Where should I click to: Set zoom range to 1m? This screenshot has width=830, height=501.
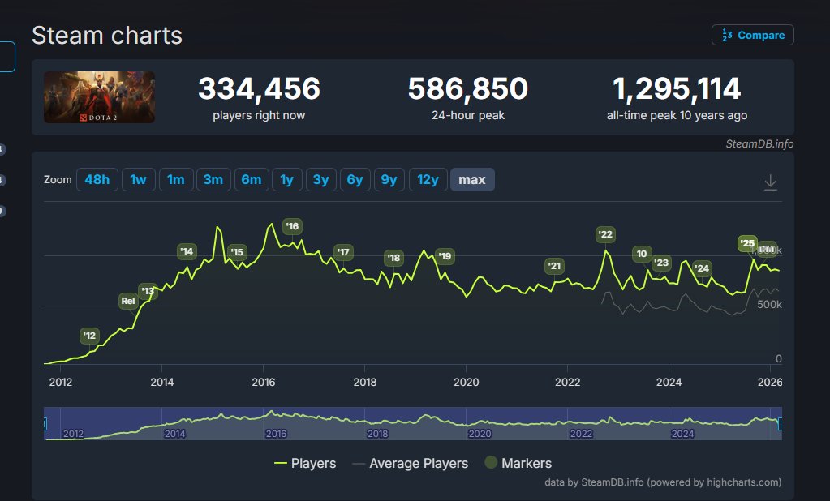point(176,179)
